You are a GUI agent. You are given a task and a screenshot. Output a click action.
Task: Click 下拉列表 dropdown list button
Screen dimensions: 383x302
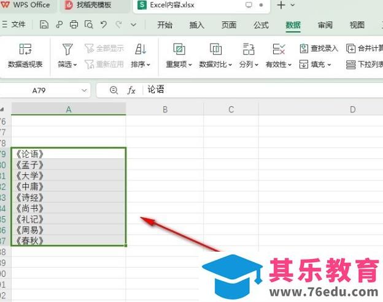[365, 64]
